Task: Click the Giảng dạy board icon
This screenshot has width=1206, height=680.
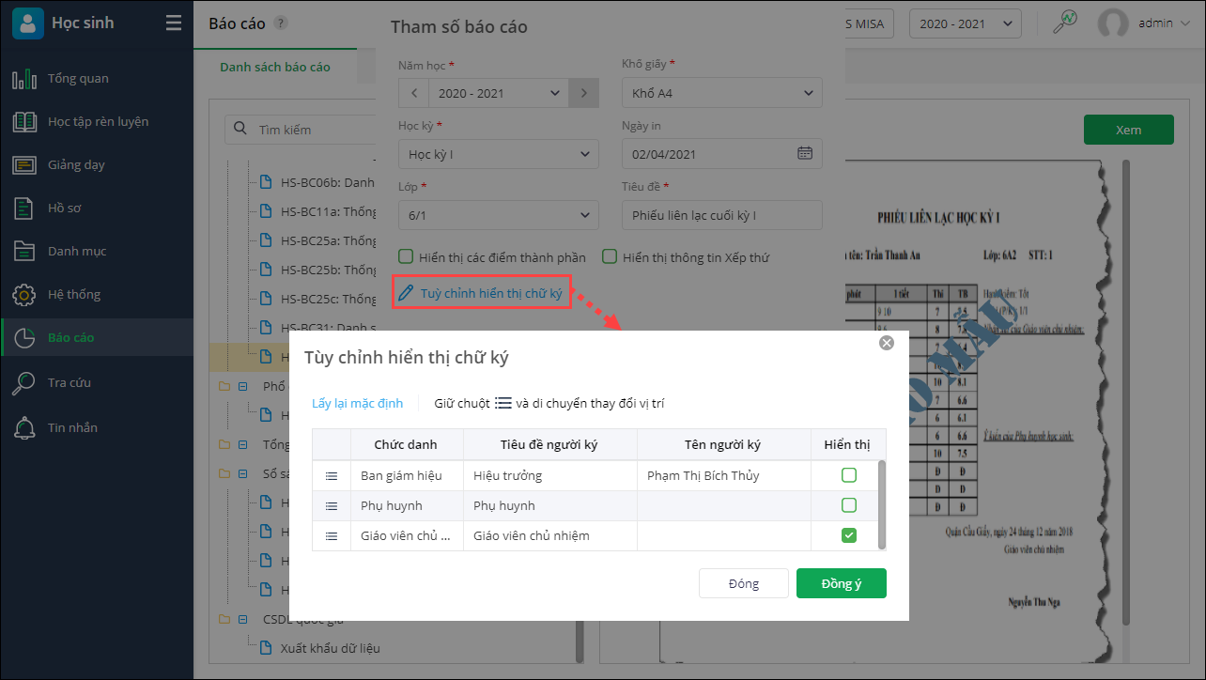Action: (x=24, y=165)
